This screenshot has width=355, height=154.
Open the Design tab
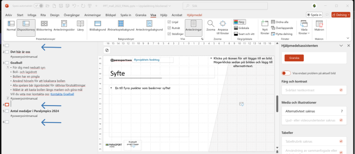[55, 15]
